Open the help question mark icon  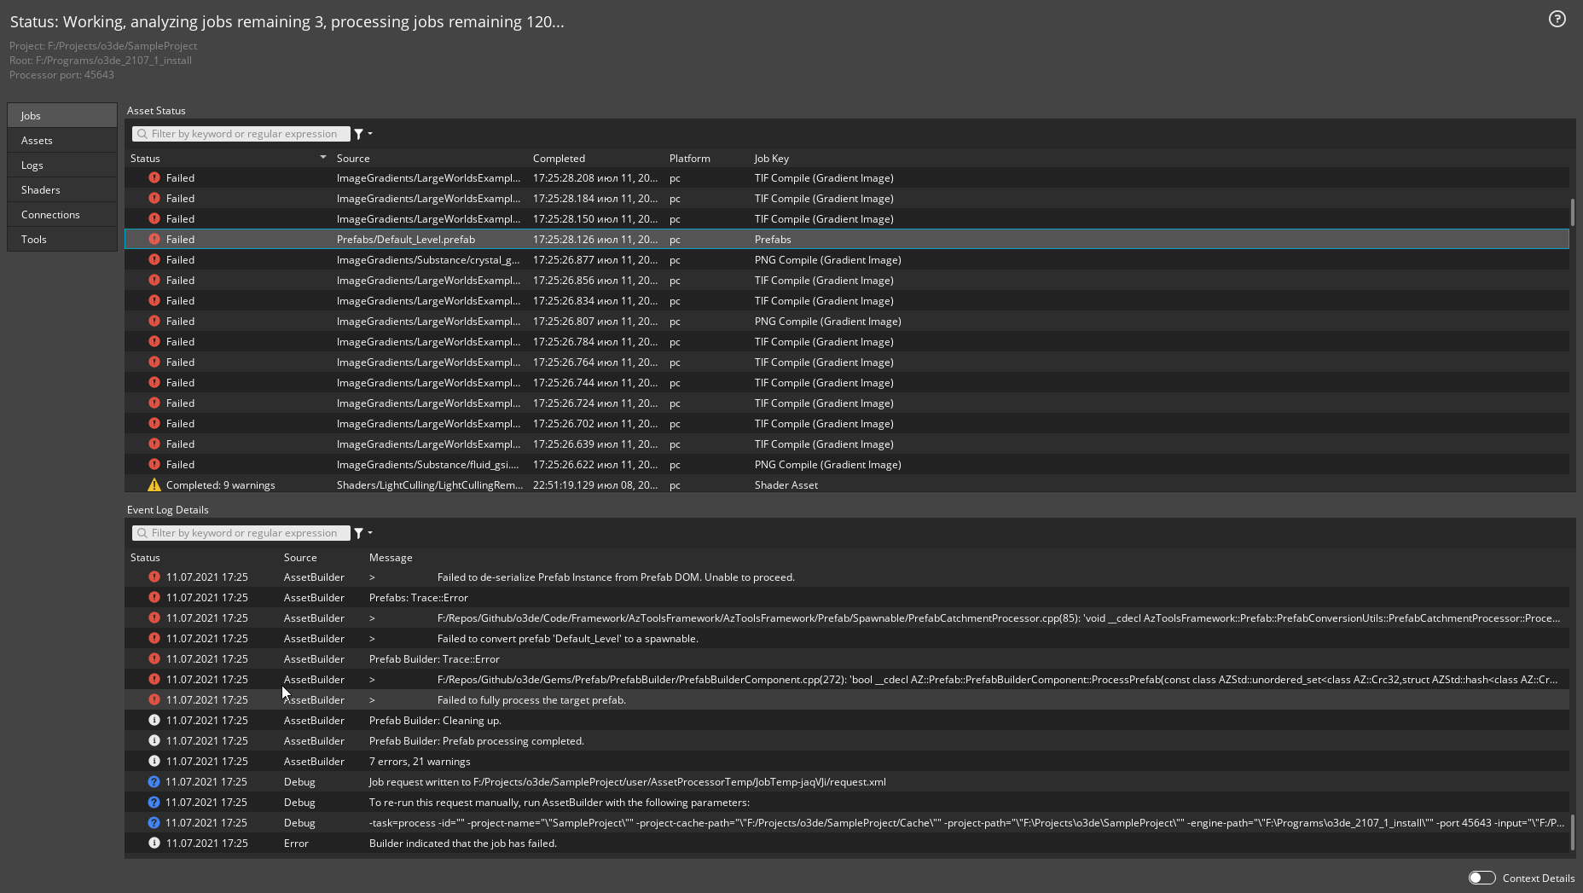pos(1557,19)
